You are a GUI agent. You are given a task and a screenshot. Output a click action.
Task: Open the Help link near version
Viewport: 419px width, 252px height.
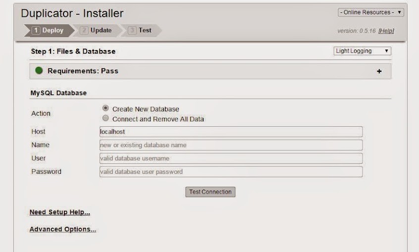pyautogui.click(x=386, y=31)
